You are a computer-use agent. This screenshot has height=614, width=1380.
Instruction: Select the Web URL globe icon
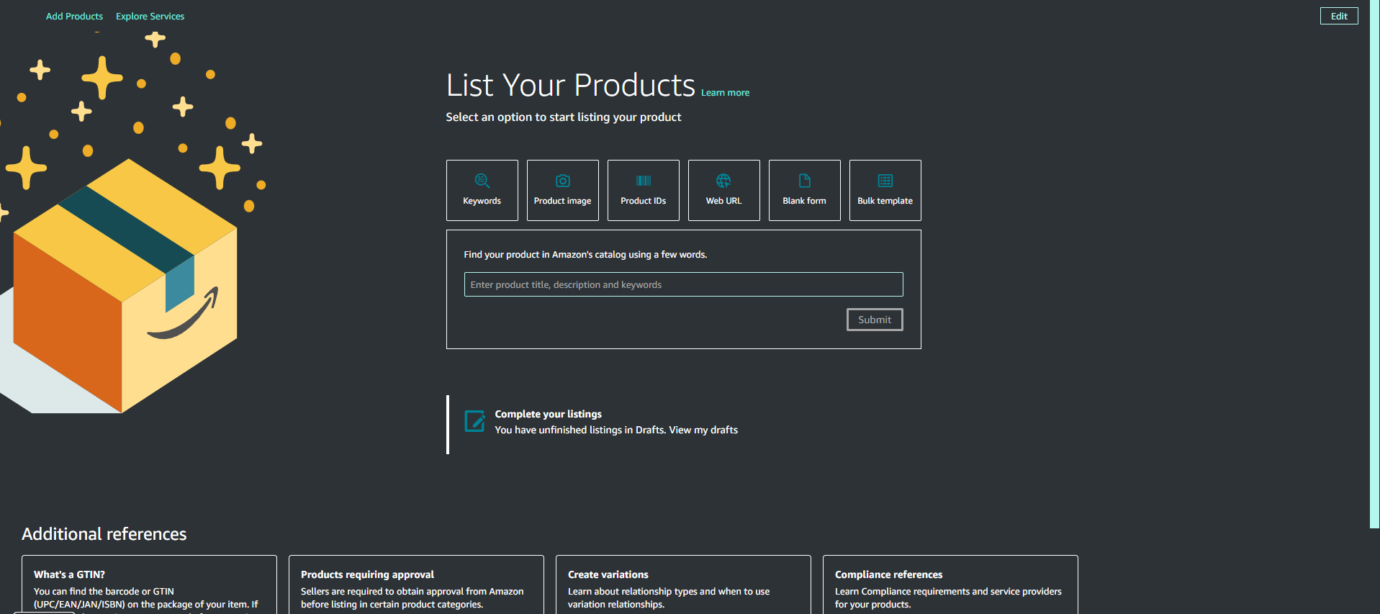tap(723, 181)
